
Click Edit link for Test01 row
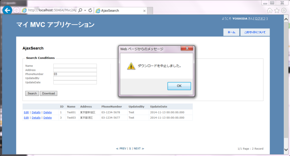[26, 113]
